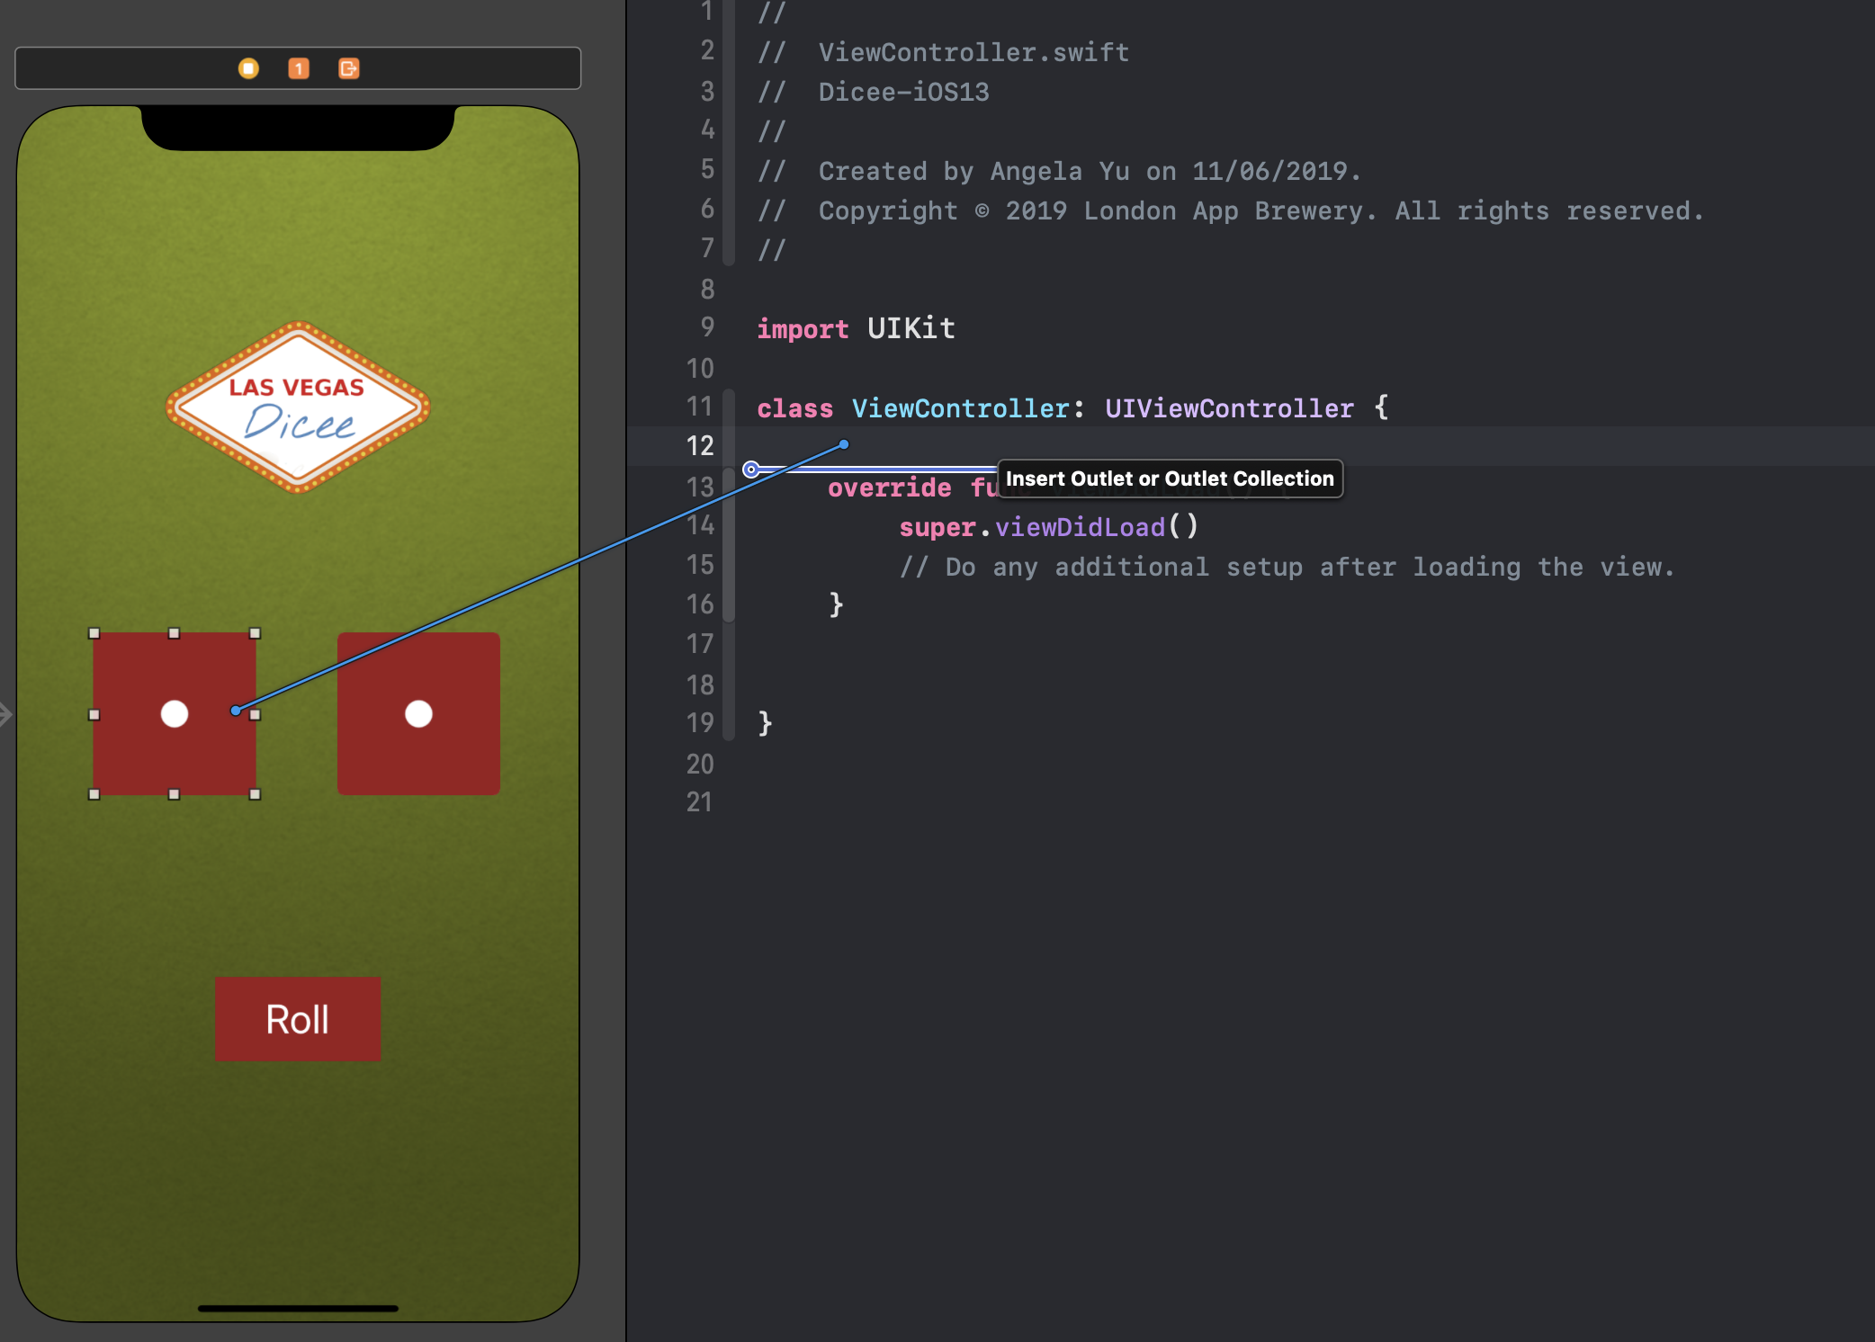
Task: Click the Exit icon in scene dock
Action: pyautogui.click(x=349, y=68)
